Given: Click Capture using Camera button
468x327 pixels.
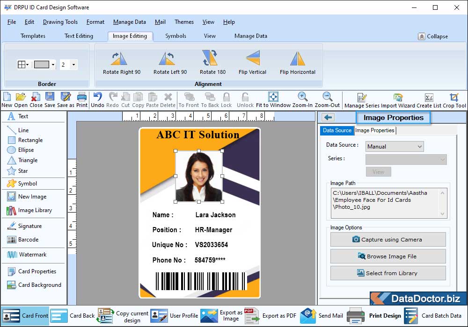Looking at the screenshot, I should [388, 240].
